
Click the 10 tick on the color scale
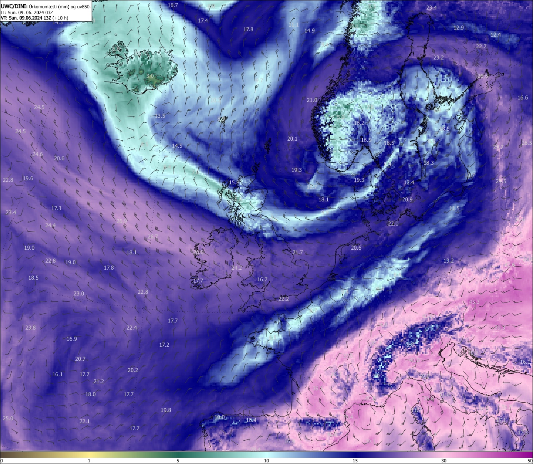(266, 461)
